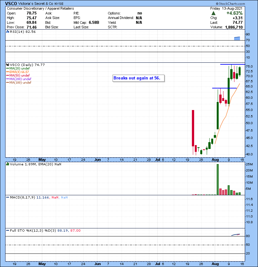The image size is (258, 267).
Task: Click the Last 74.77 price value
Action: [x=237, y=23]
